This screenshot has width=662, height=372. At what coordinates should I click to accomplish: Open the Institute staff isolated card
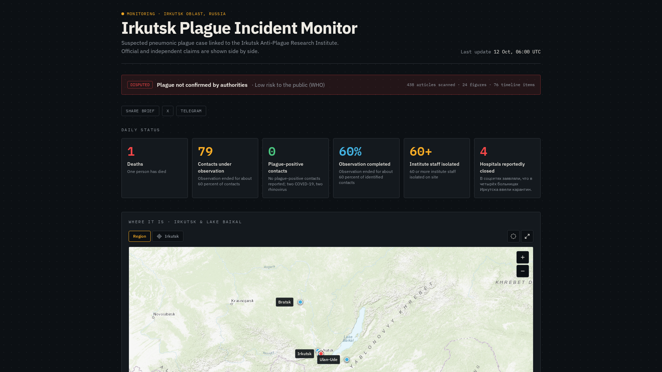[437, 168]
